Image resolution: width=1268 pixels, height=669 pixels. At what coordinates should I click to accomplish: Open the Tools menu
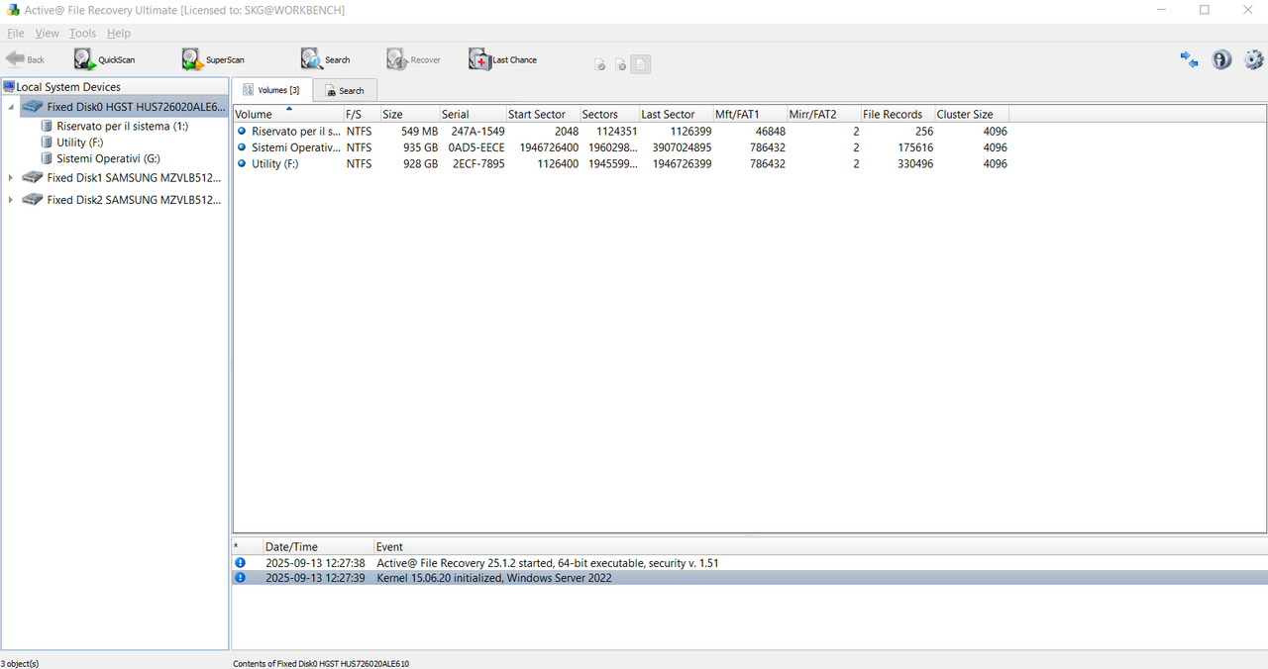tap(83, 34)
